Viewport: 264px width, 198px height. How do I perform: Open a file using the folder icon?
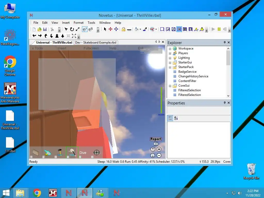click(39, 29)
